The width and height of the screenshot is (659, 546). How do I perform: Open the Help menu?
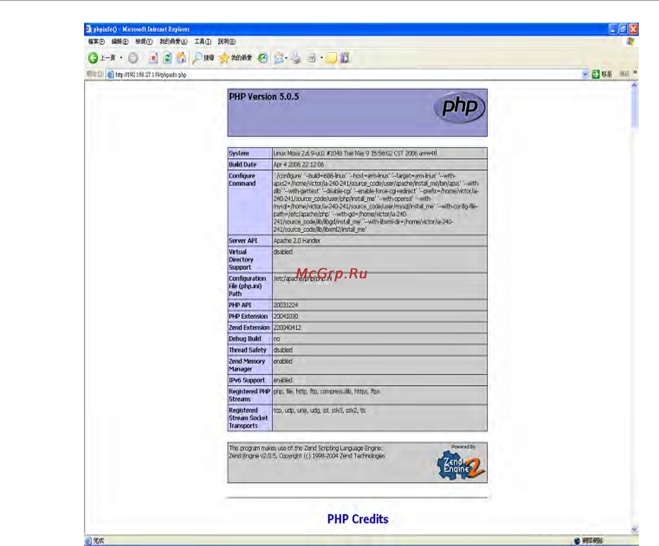[x=227, y=41]
